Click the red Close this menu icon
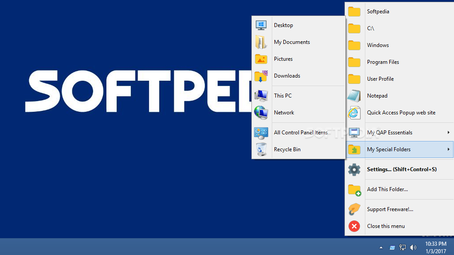Image resolution: width=454 pixels, height=255 pixels. [x=354, y=226]
